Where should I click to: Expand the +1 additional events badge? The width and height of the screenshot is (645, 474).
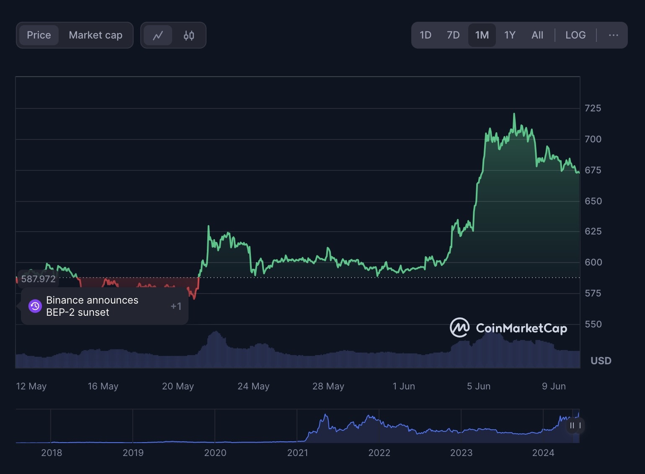point(176,307)
